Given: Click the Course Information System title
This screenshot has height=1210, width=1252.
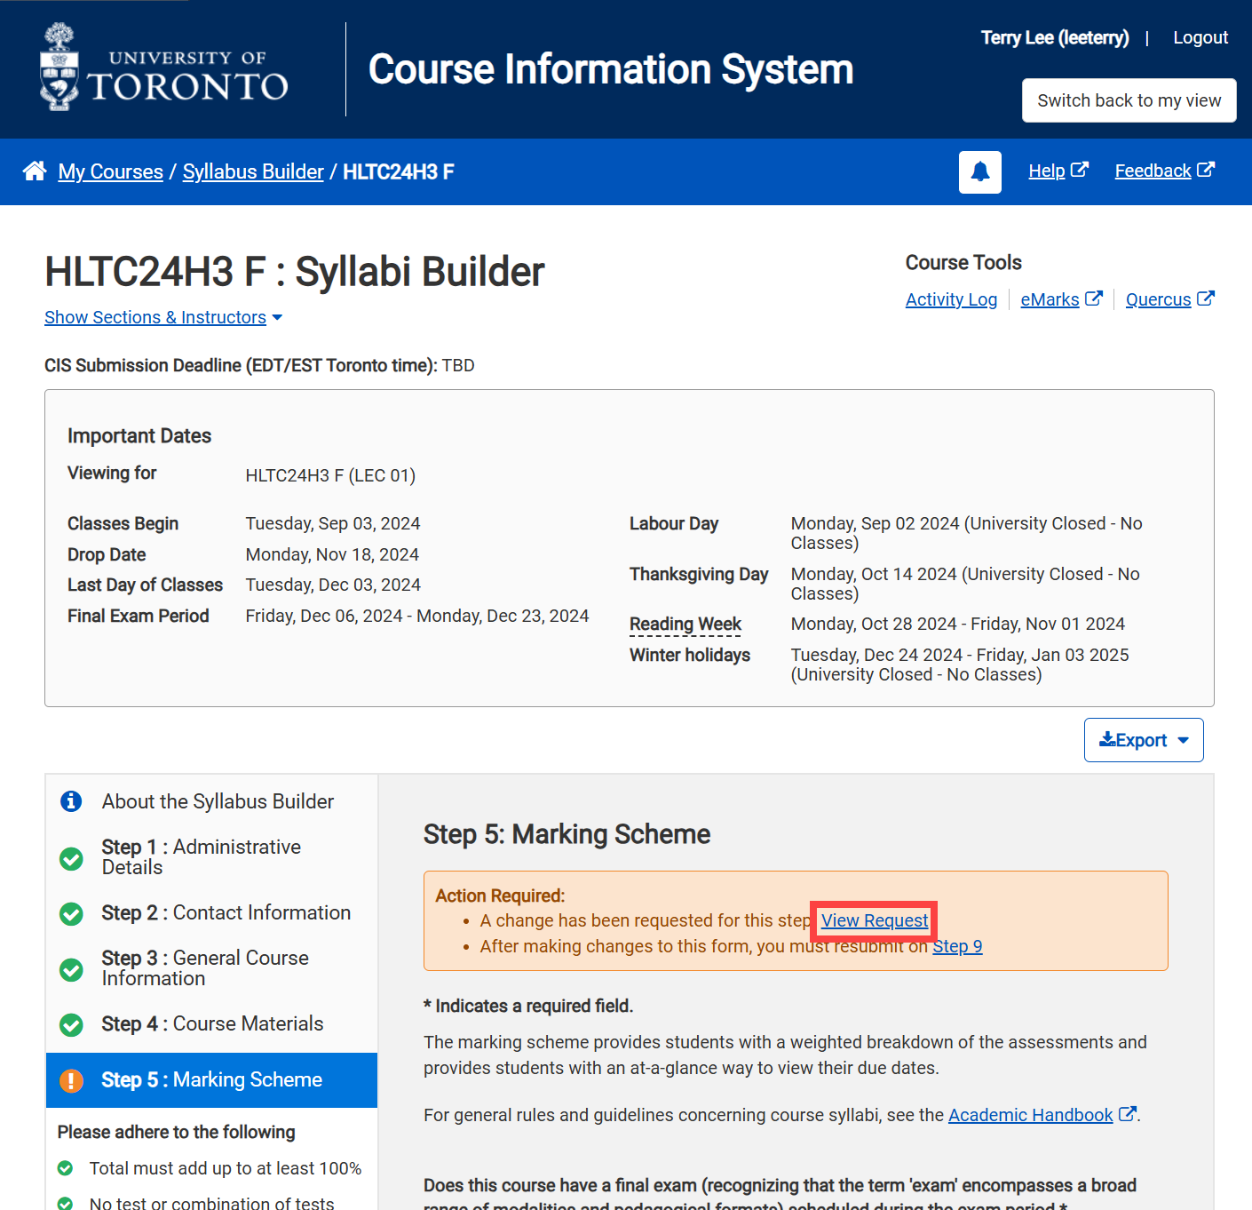Looking at the screenshot, I should tap(611, 69).
